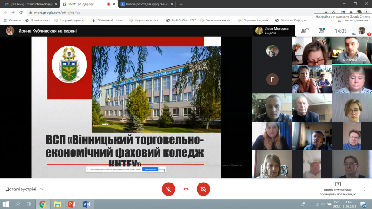The width and height of the screenshot is (372, 209).
Task: Open the Windows Start menu
Action: pos(6,204)
